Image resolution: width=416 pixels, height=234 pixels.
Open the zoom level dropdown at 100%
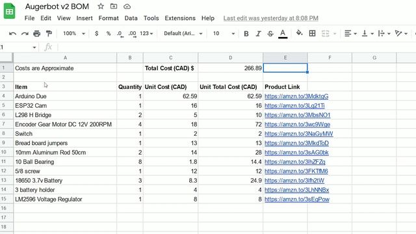pos(73,33)
